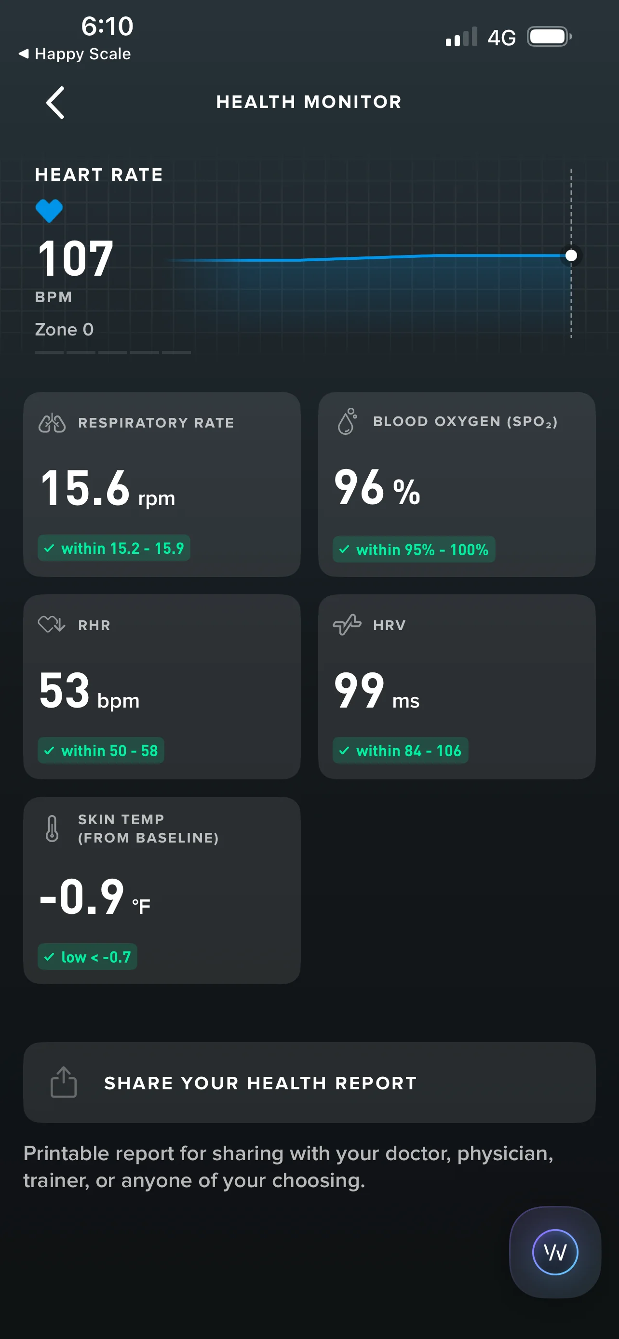
Task: Open the 96% blood oxygen card
Action: [x=457, y=484]
